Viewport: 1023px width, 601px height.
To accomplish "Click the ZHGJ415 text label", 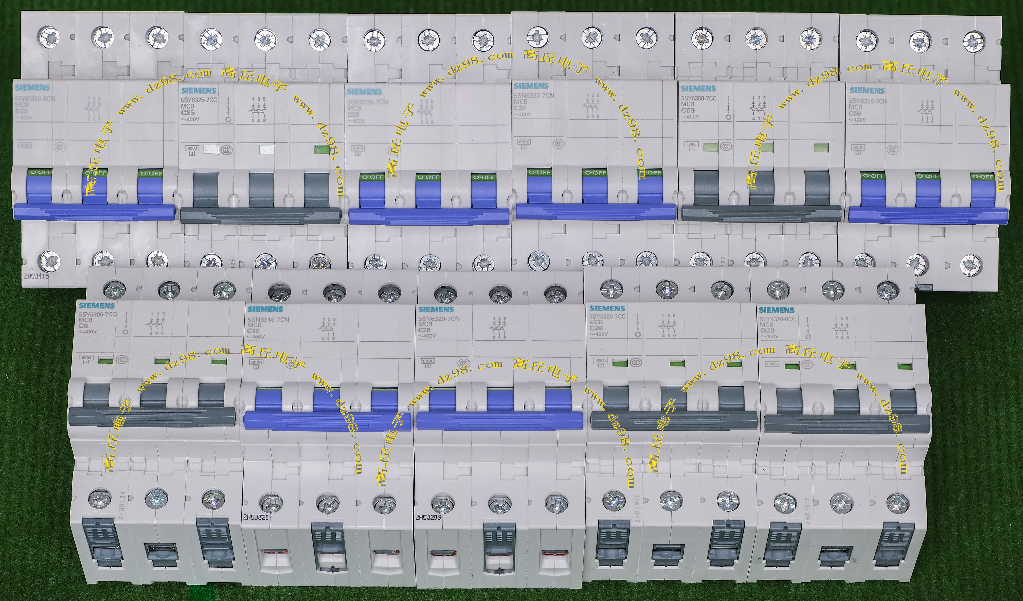I will click(x=36, y=277).
